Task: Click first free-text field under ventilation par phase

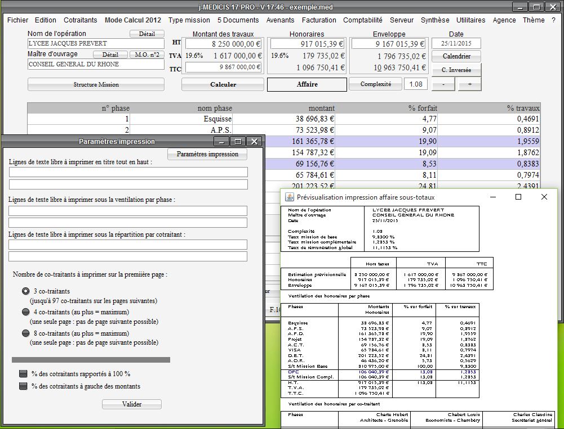Action: pos(128,211)
